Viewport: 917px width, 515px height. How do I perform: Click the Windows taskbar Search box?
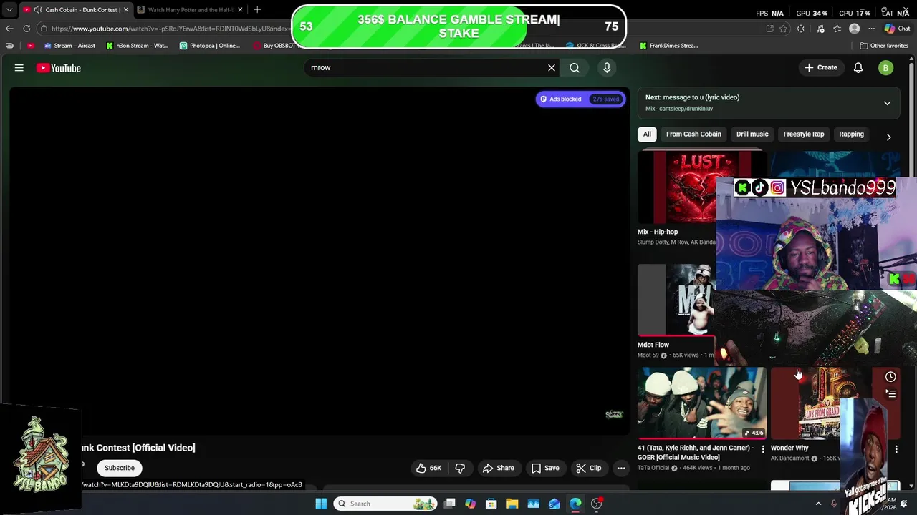click(385, 504)
